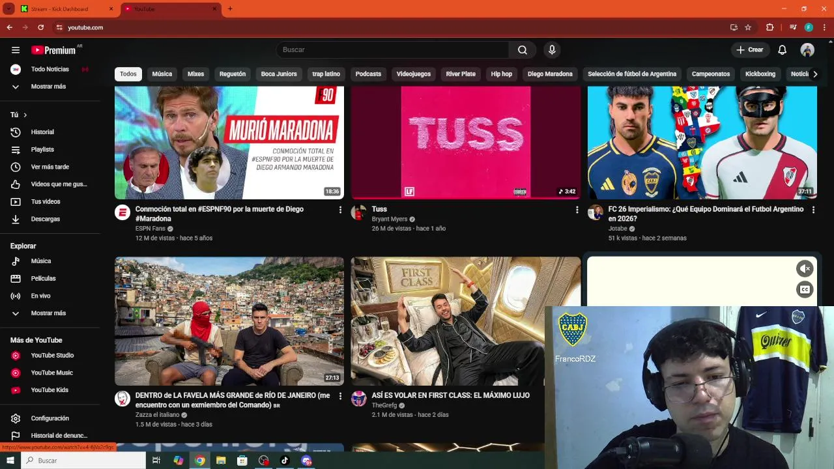Open Chrome three-dot menu
The height and width of the screenshot is (469, 834).
coord(824,27)
